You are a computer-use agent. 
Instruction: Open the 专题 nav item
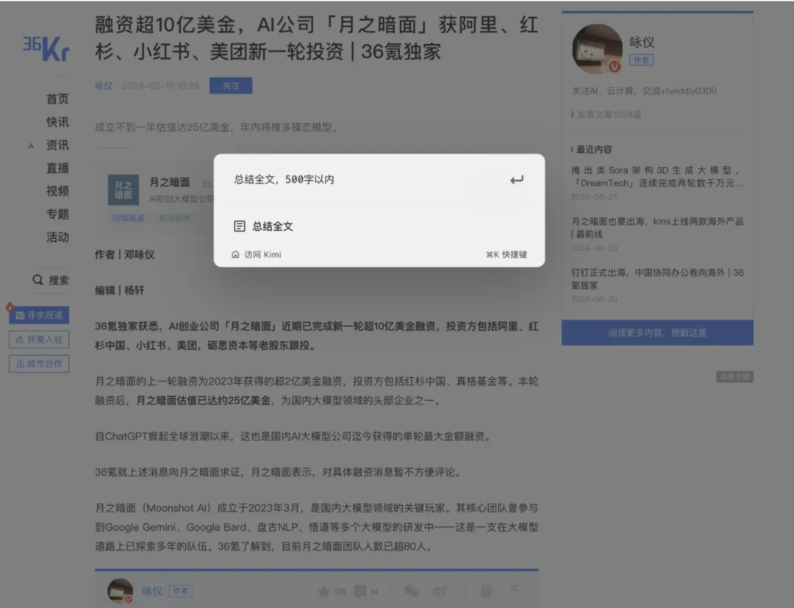tap(57, 214)
